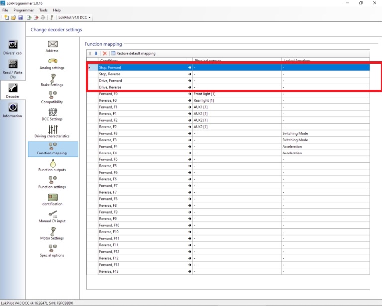382x306 pixels.
Task: Click AUX1 [1] in Forward, F1 row
Action: coord(237,107)
